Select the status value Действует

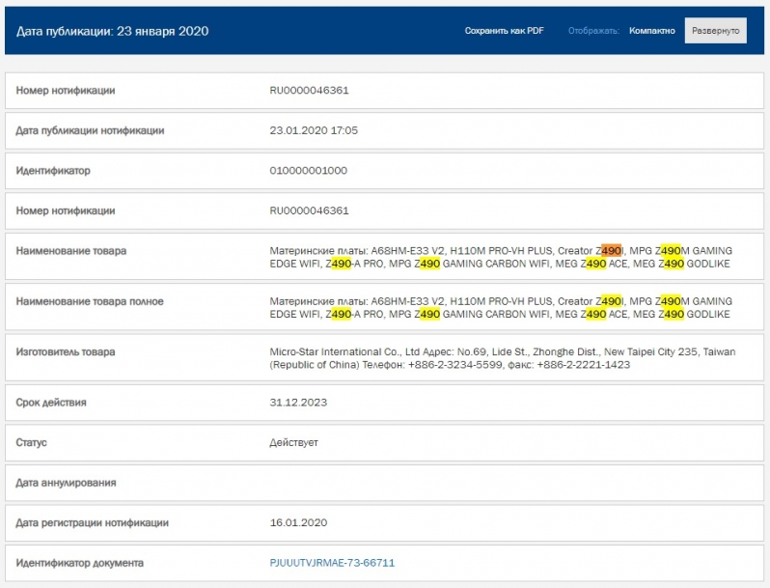point(293,442)
